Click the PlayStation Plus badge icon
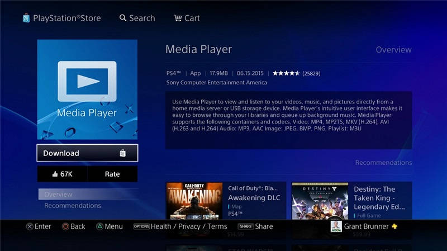 394,226
